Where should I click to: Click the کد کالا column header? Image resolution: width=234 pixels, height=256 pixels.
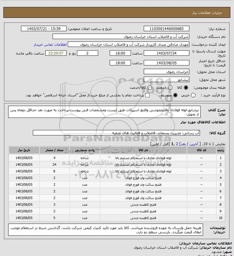coord(201,150)
